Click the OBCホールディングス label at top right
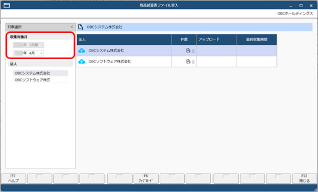This screenshot has width=318, height=192. pos(295,13)
